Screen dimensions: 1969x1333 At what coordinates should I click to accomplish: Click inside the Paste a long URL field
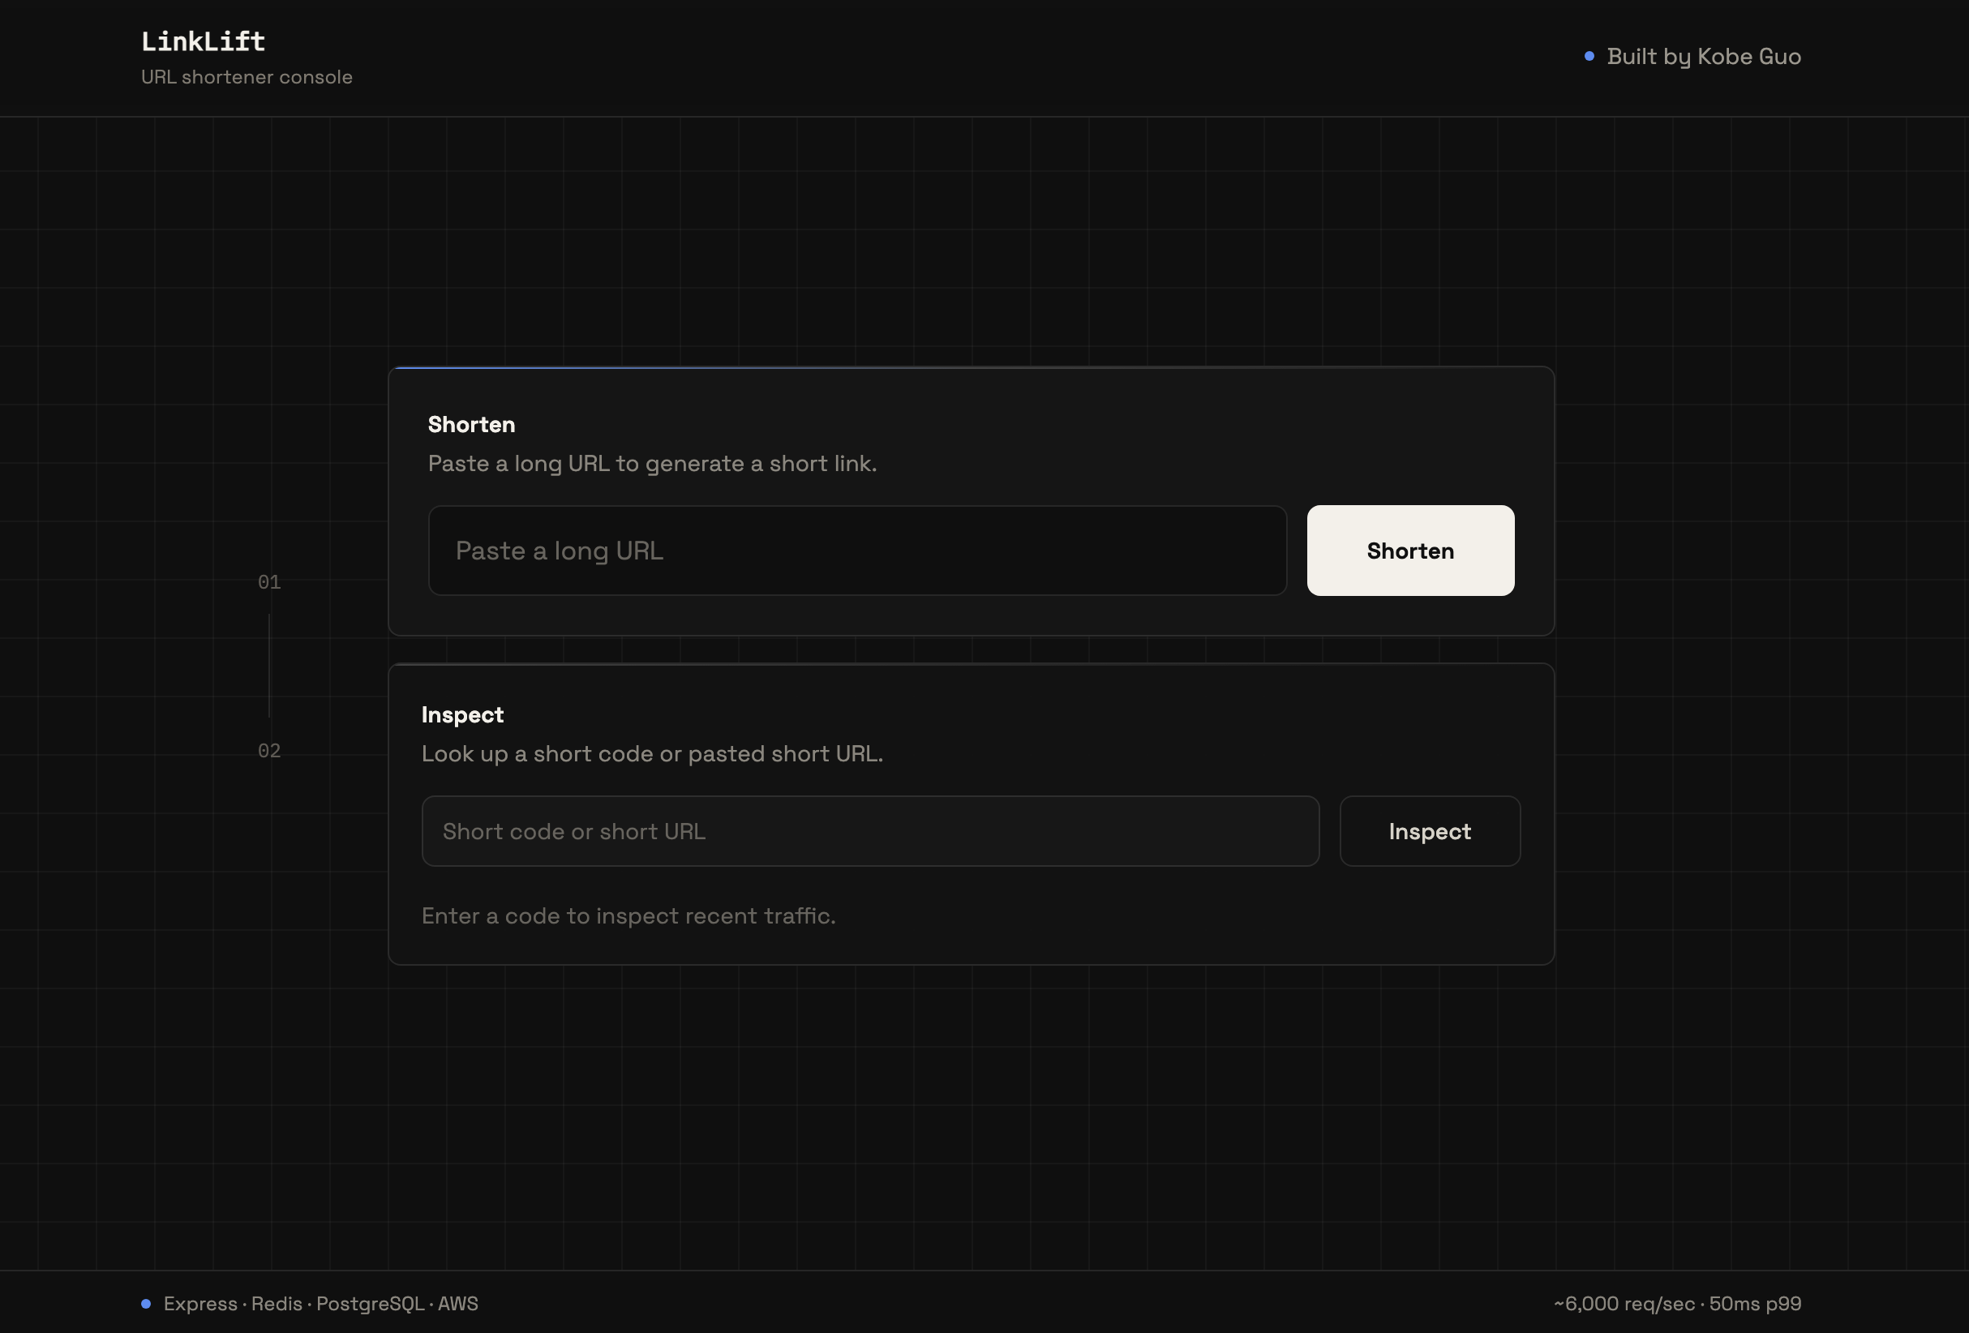click(x=857, y=551)
